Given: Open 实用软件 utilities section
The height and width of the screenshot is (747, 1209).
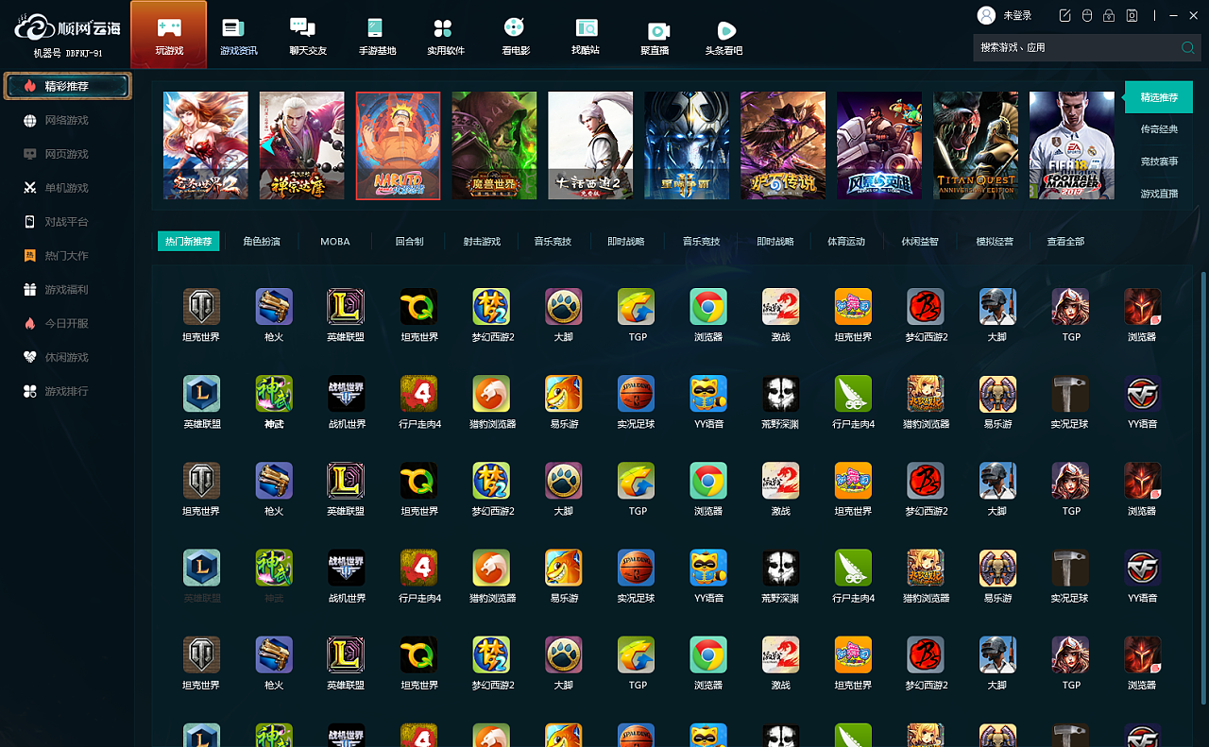Looking at the screenshot, I should (x=446, y=36).
